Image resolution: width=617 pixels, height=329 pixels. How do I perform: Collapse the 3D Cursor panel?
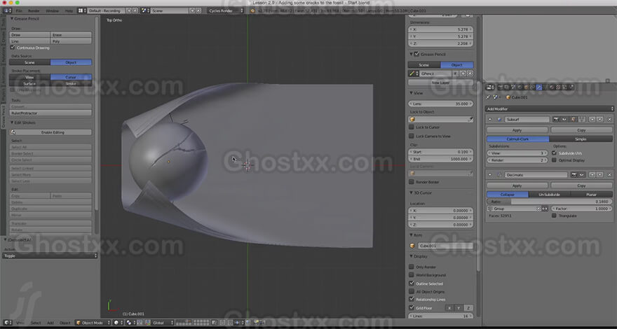tap(411, 193)
